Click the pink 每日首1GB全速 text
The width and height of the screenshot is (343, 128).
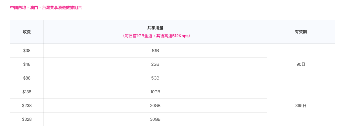point(138,36)
